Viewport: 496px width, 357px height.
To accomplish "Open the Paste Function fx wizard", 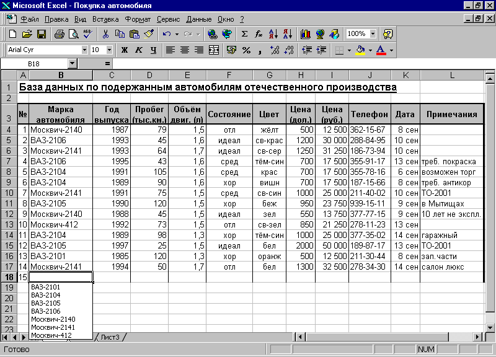I will (259, 34).
